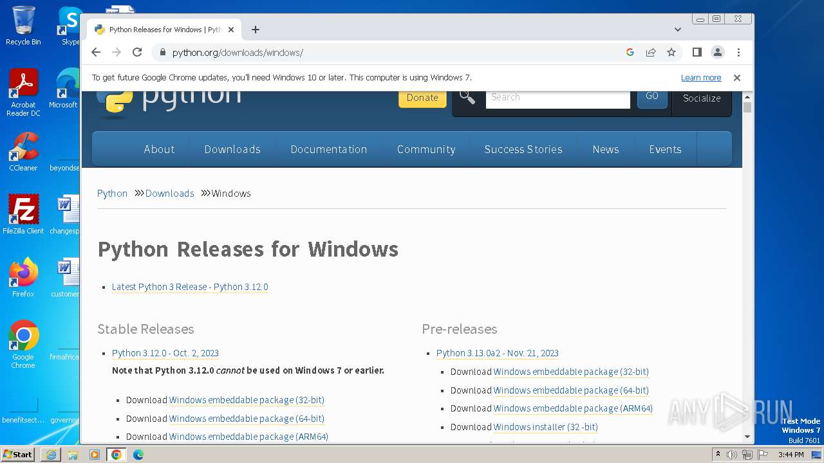Show hidden tray icons arrow
Screen dimensions: 824x463
pyautogui.click(x=718, y=455)
